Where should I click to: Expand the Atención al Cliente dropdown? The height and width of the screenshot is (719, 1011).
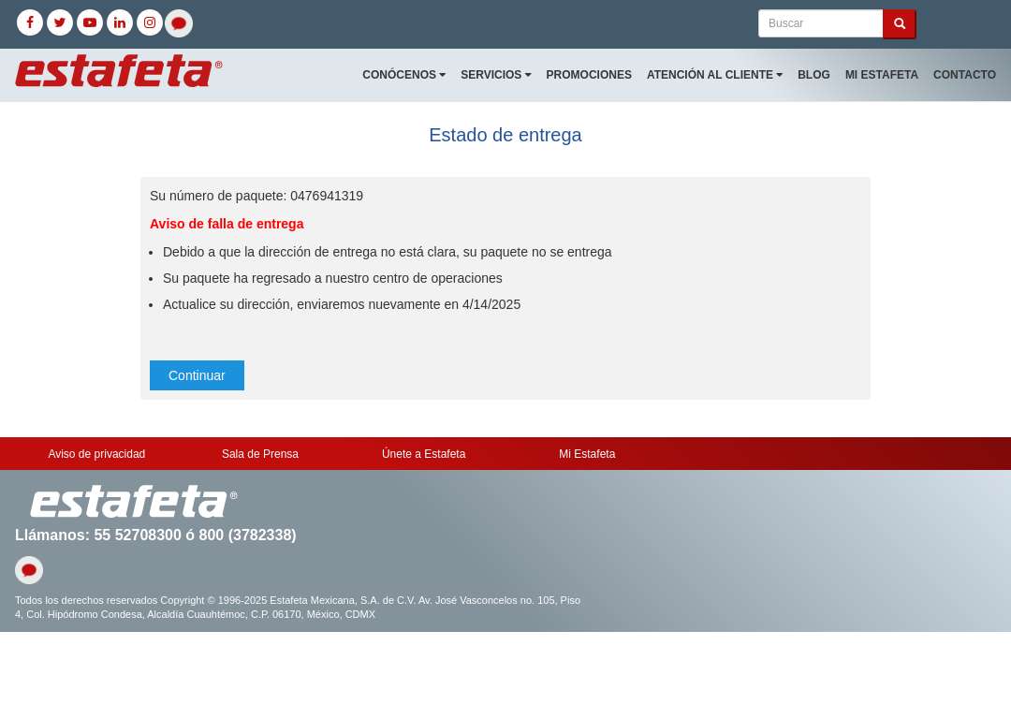(x=714, y=75)
